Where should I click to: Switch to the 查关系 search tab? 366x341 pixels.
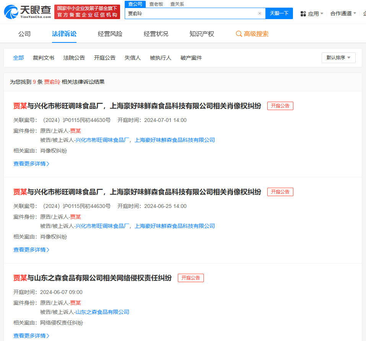178,4
